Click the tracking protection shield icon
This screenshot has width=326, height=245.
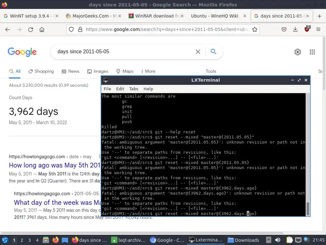[x=71, y=29]
